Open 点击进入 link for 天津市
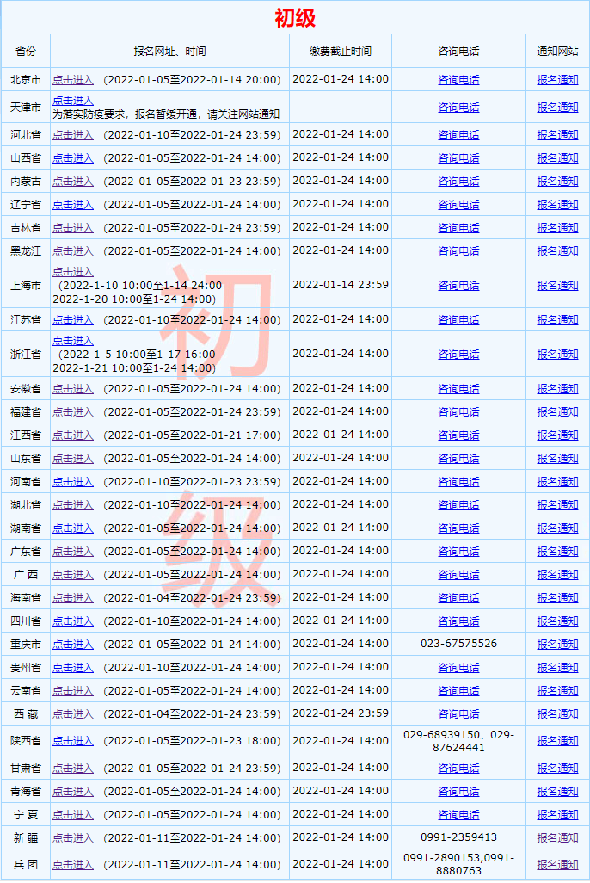This screenshot has height=883, width=590. tap(72, 100)
